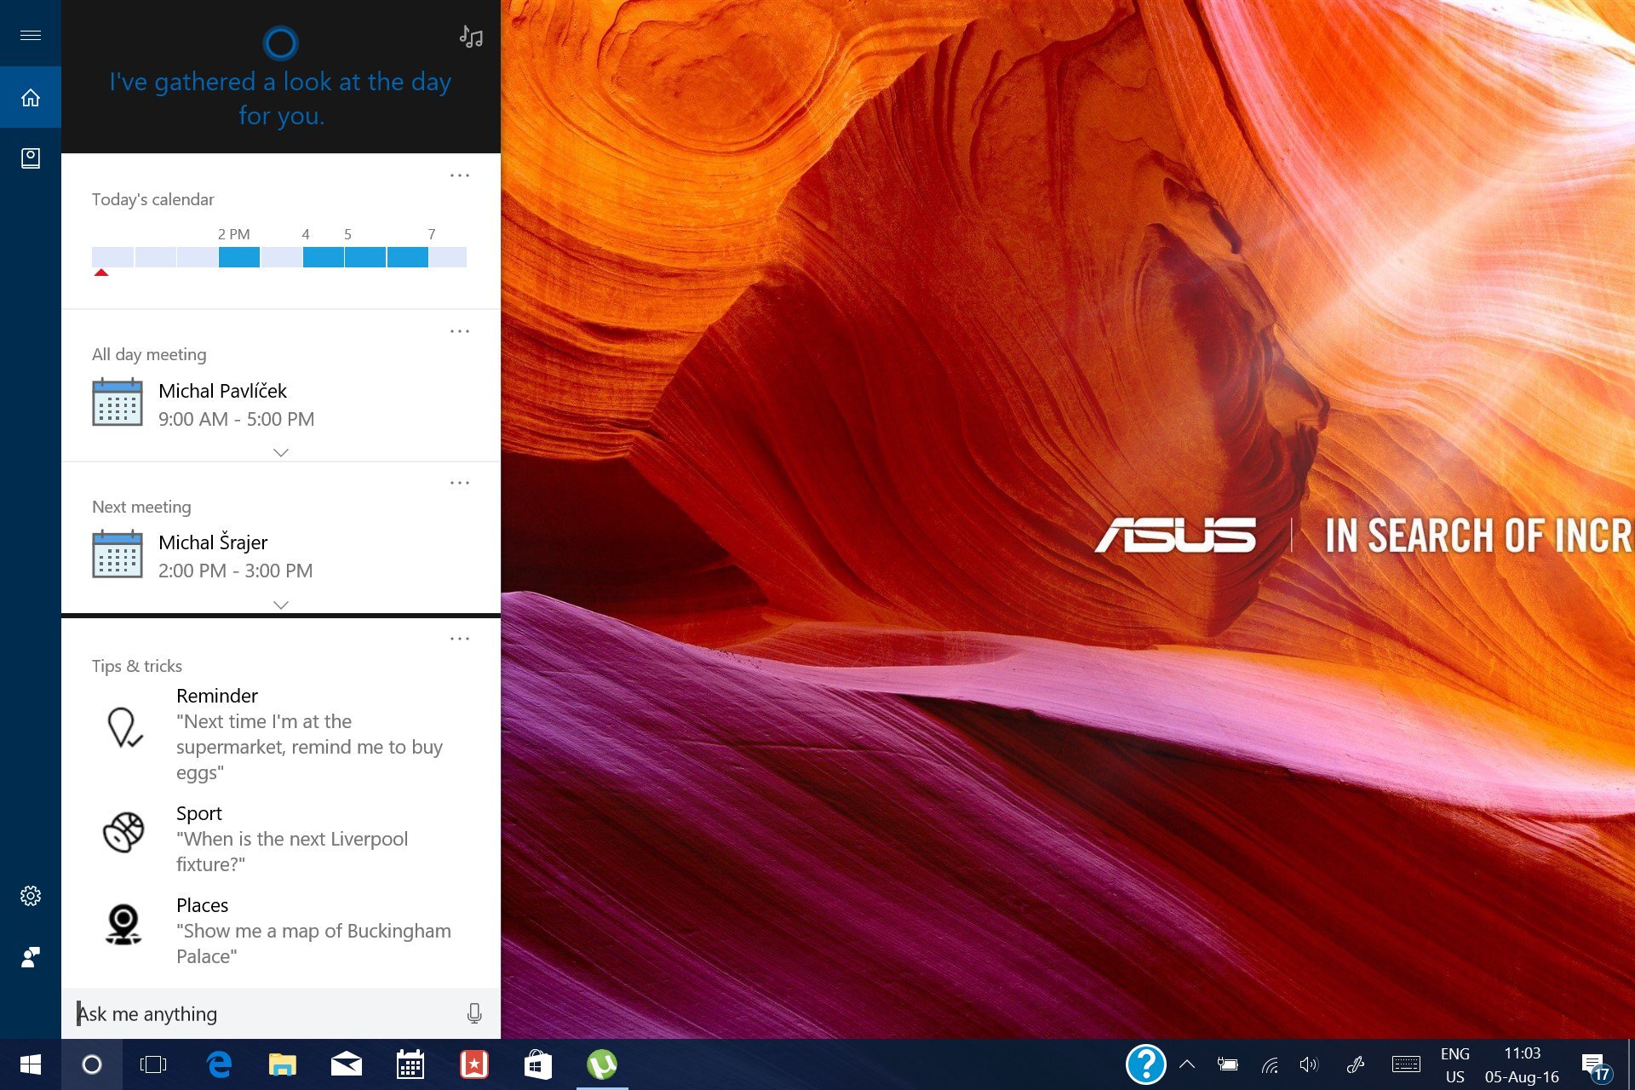Open the touch keyboard icon
The width and height of the screenshot is (1635, 1090).
click(x=1406, y=1064)
